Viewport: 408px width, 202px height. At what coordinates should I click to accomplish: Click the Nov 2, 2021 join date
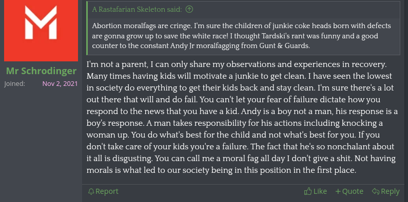click(60, 84)
